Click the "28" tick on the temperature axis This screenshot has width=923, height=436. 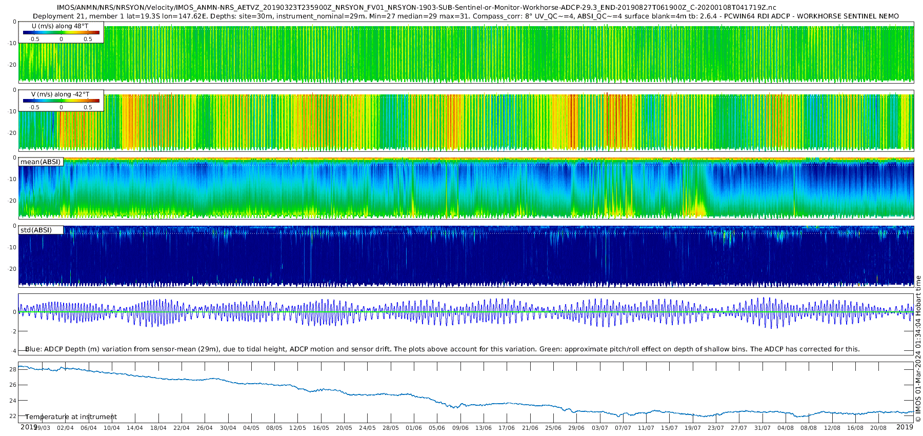coord(13,369)
